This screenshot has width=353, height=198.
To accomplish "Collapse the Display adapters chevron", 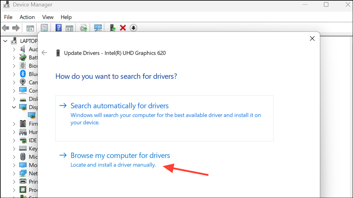I will click(x=14, y=107).
